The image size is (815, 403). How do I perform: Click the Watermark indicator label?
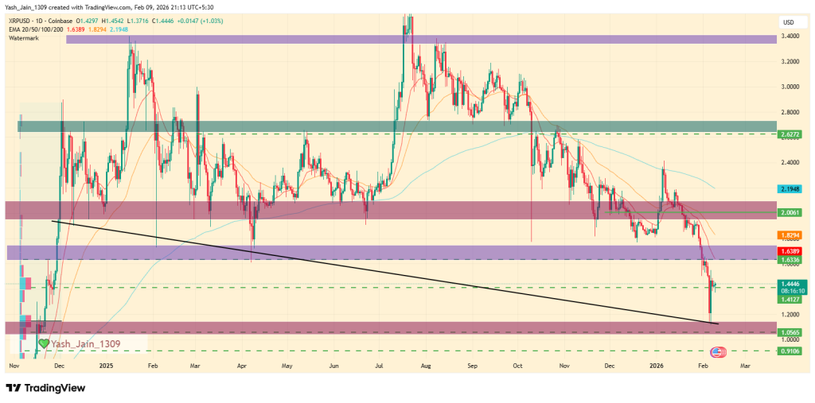pos(25,36)
